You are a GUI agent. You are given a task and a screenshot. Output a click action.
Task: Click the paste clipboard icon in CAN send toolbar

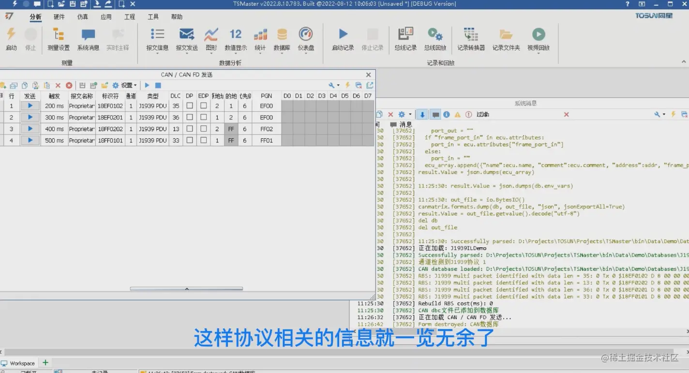point(47,85)
